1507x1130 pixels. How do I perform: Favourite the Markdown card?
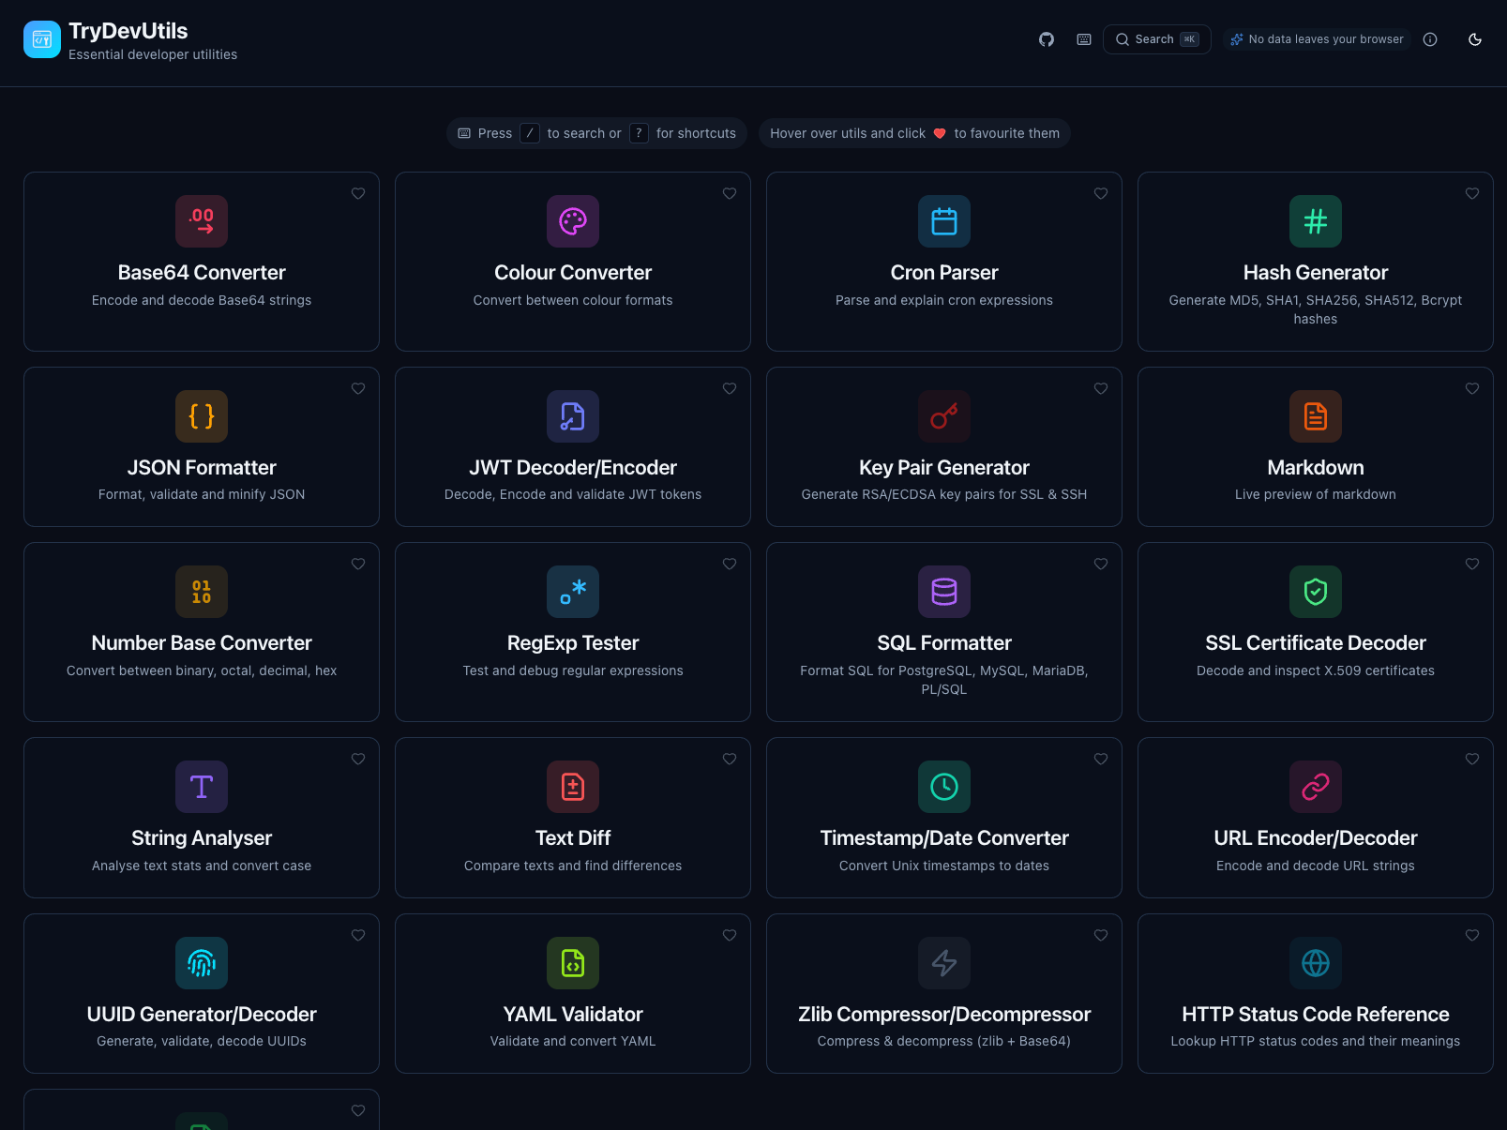1472,388
